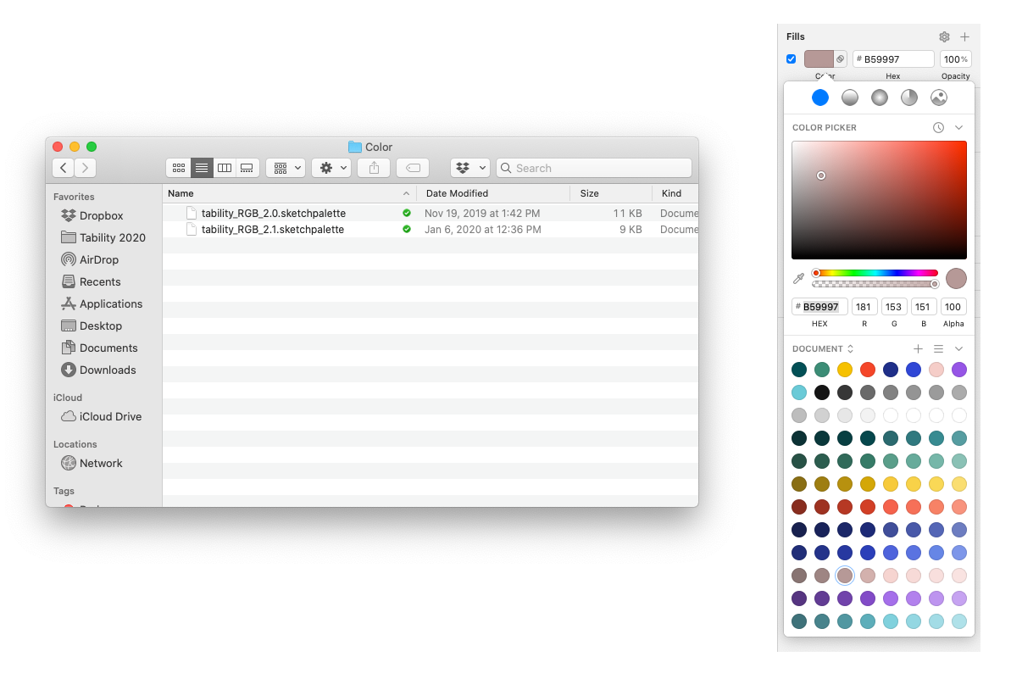Click the color picker saturation field
Viewport: 1011px width, 679px height.
click(x=879, y=200)
